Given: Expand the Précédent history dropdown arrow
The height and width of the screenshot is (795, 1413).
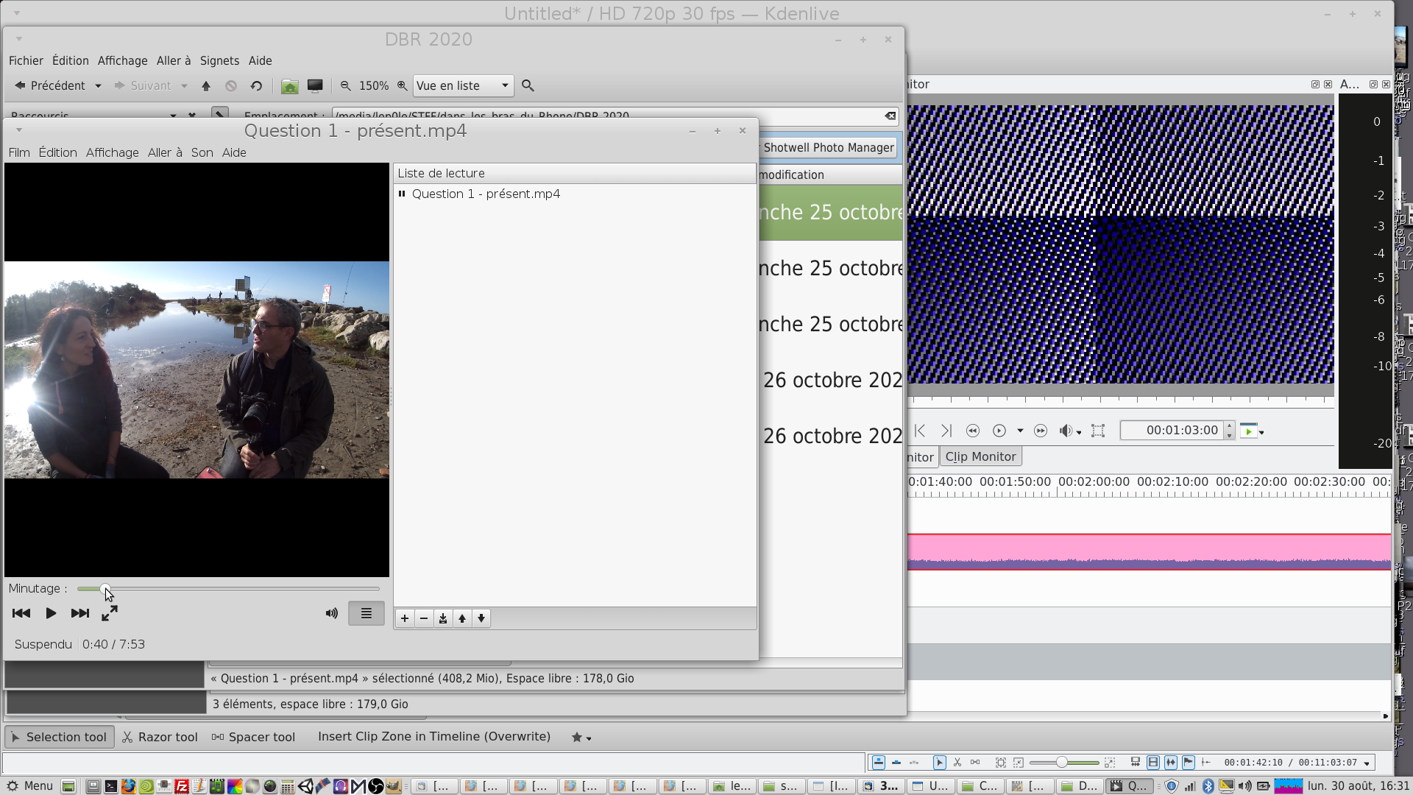Looking at the screenshot, I should [98, 86].
